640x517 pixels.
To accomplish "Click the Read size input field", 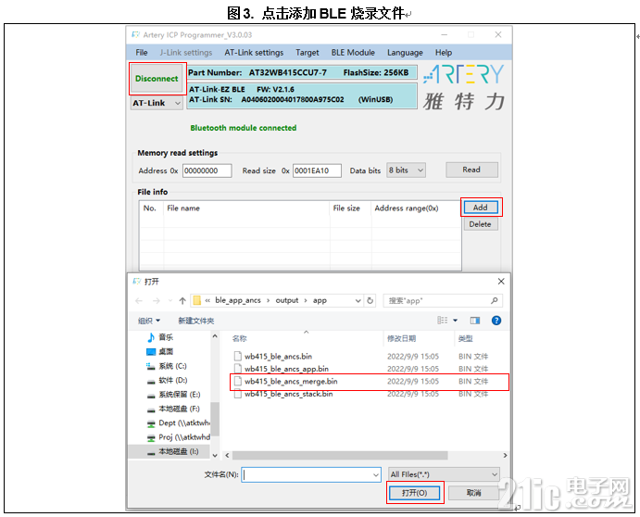I will pos(317,170).
